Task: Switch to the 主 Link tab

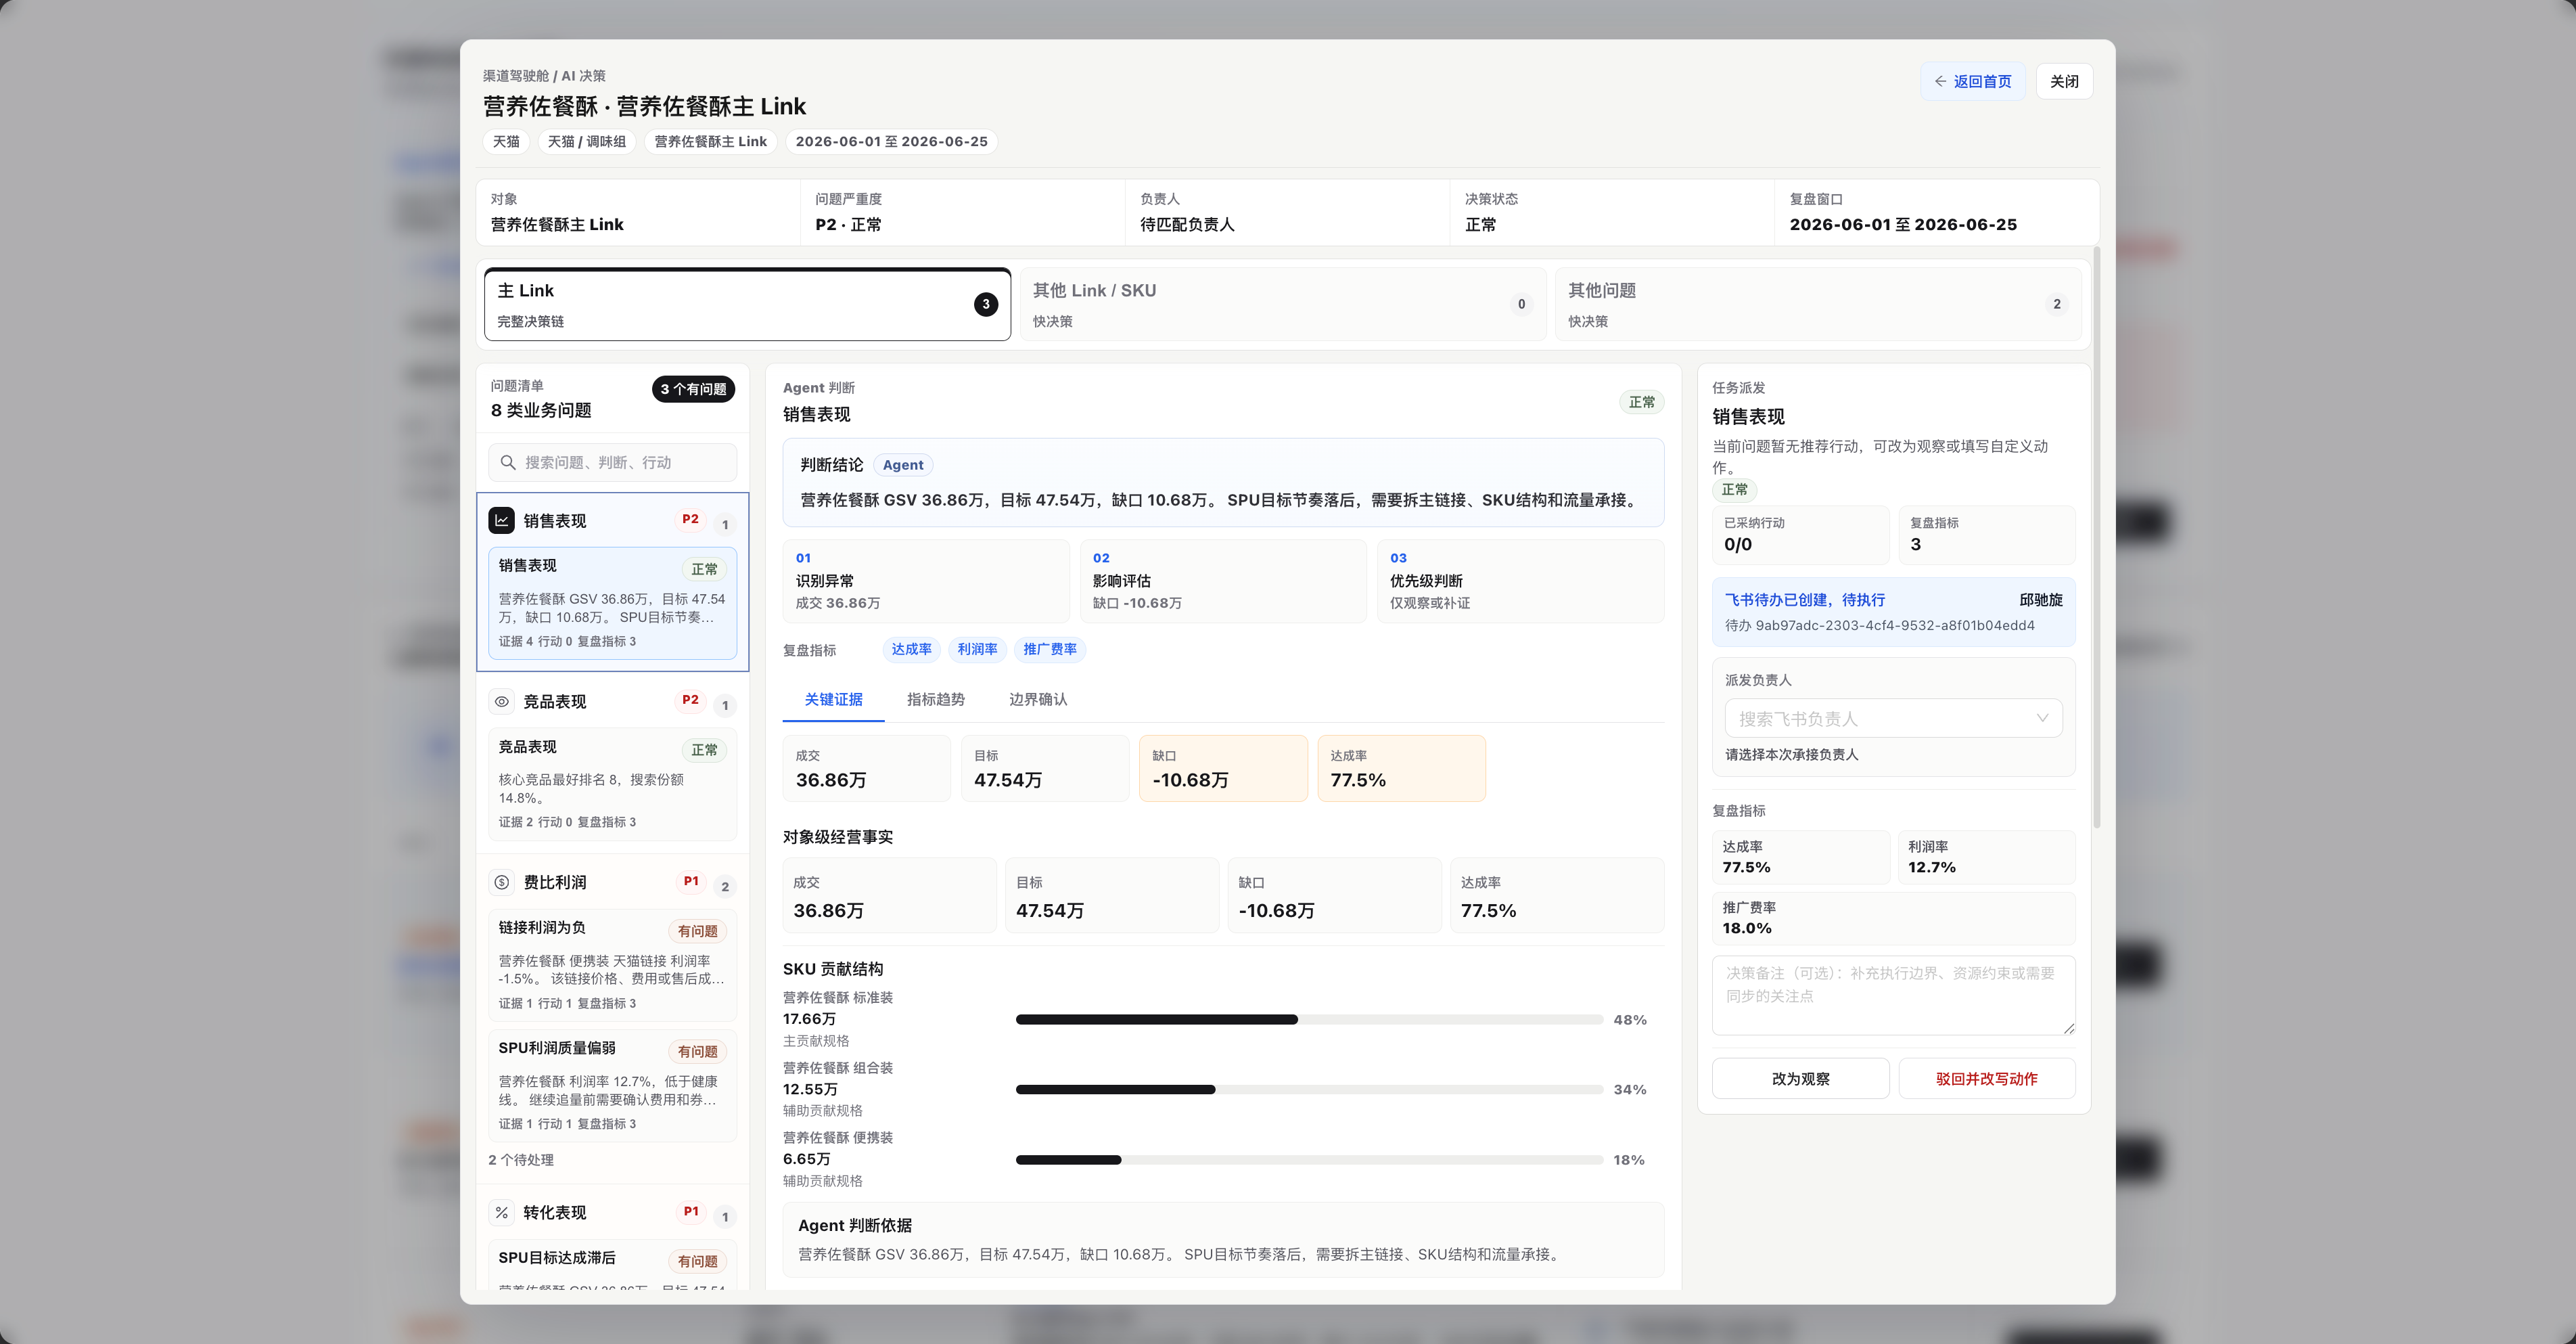Action: pos(747,305)
